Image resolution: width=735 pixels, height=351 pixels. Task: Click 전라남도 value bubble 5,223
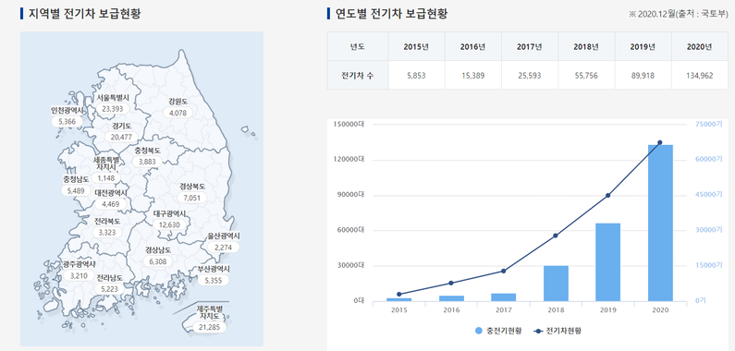pos(110,289)
